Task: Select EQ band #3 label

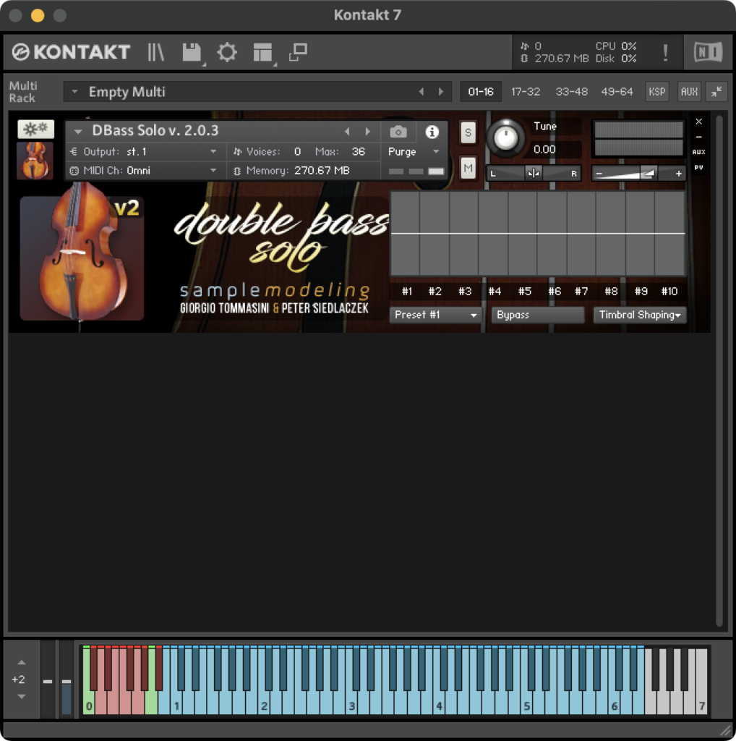Action: coord(465,291)
